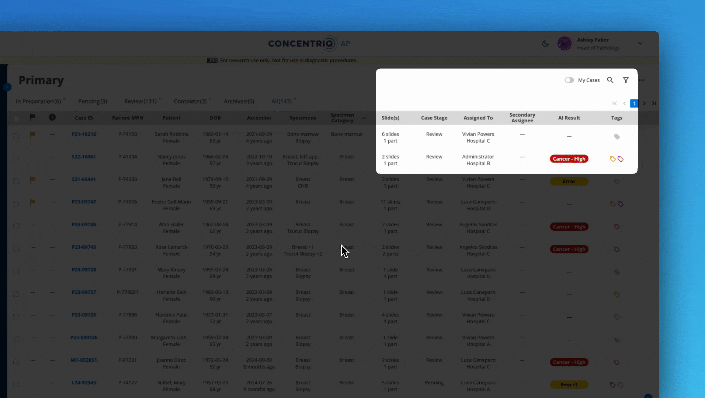The width and height of the screenshot is (705, 398).
Task: Sort by Specimen Category arrow
Action: pyautogui.click(x=364, y=118)
